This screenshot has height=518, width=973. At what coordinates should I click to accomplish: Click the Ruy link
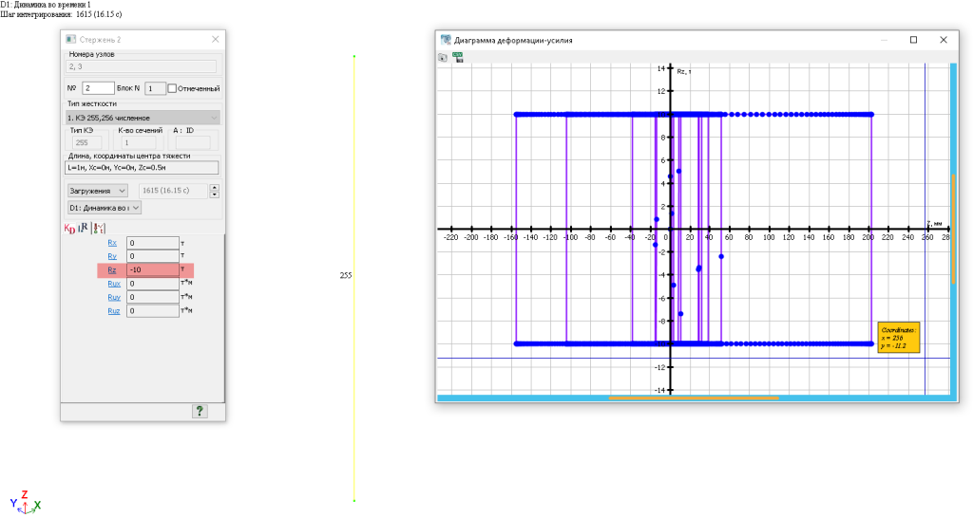114,297
